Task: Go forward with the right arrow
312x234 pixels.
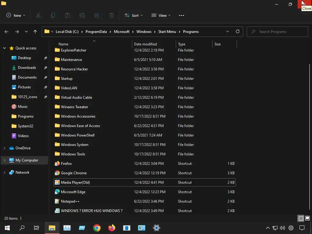Action: click(17, 32)
